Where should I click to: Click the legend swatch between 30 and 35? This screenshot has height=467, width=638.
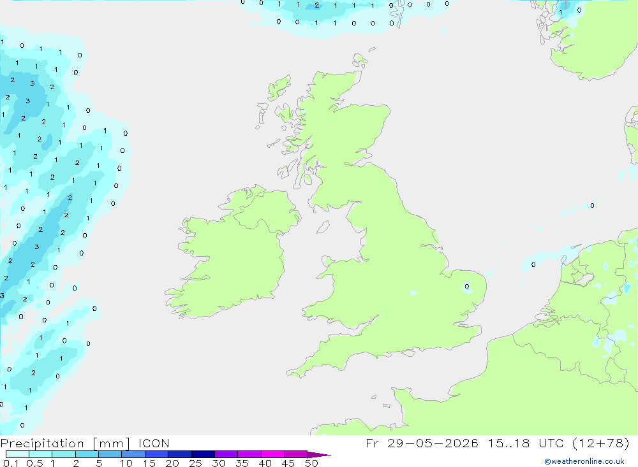point(226,454)
